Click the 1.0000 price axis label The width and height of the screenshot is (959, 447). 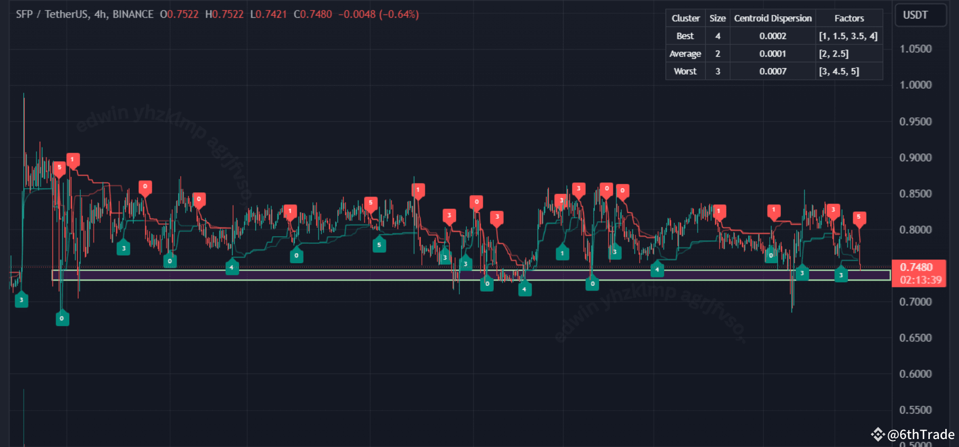click(x=916, y=85)
